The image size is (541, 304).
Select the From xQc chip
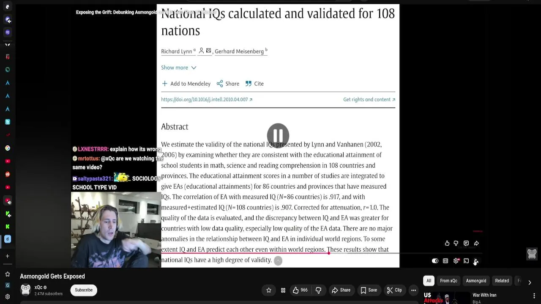pyautogui.click(x=448, y=281)
